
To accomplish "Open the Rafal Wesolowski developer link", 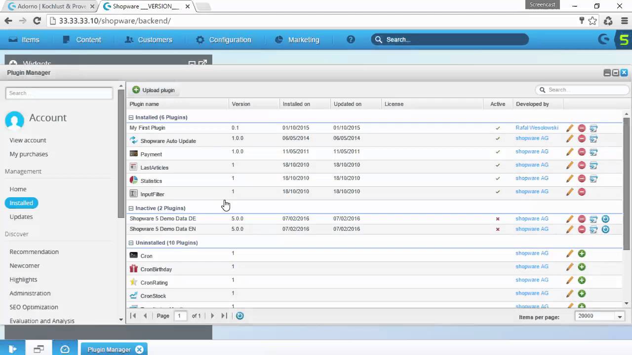I will pyautogui.click(x=537, y=128).
